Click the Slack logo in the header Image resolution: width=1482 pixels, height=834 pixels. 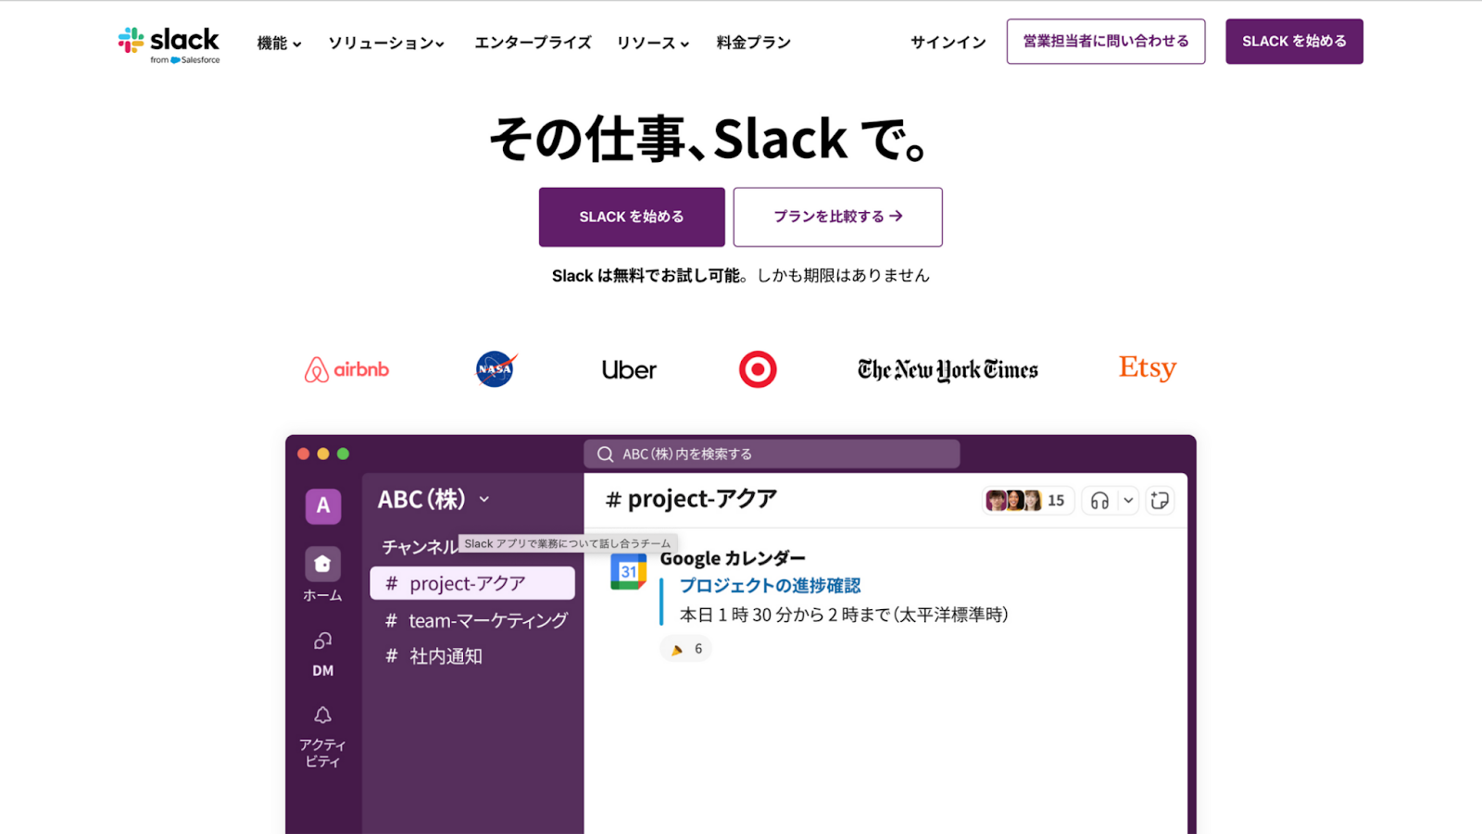[169, 44]
